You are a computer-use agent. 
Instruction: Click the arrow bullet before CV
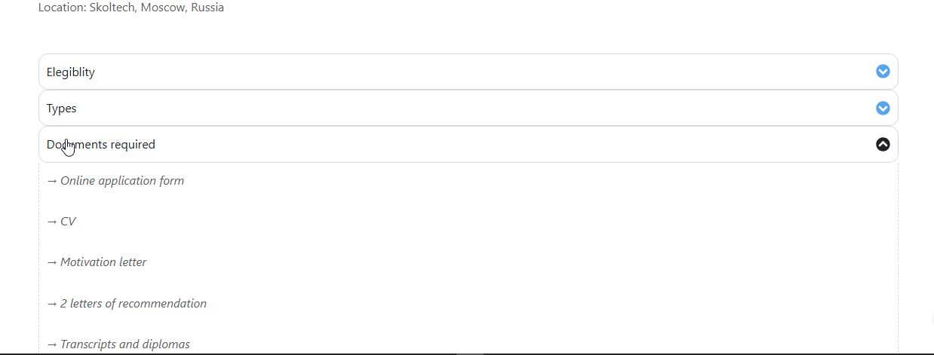click(x=52, y=222)
